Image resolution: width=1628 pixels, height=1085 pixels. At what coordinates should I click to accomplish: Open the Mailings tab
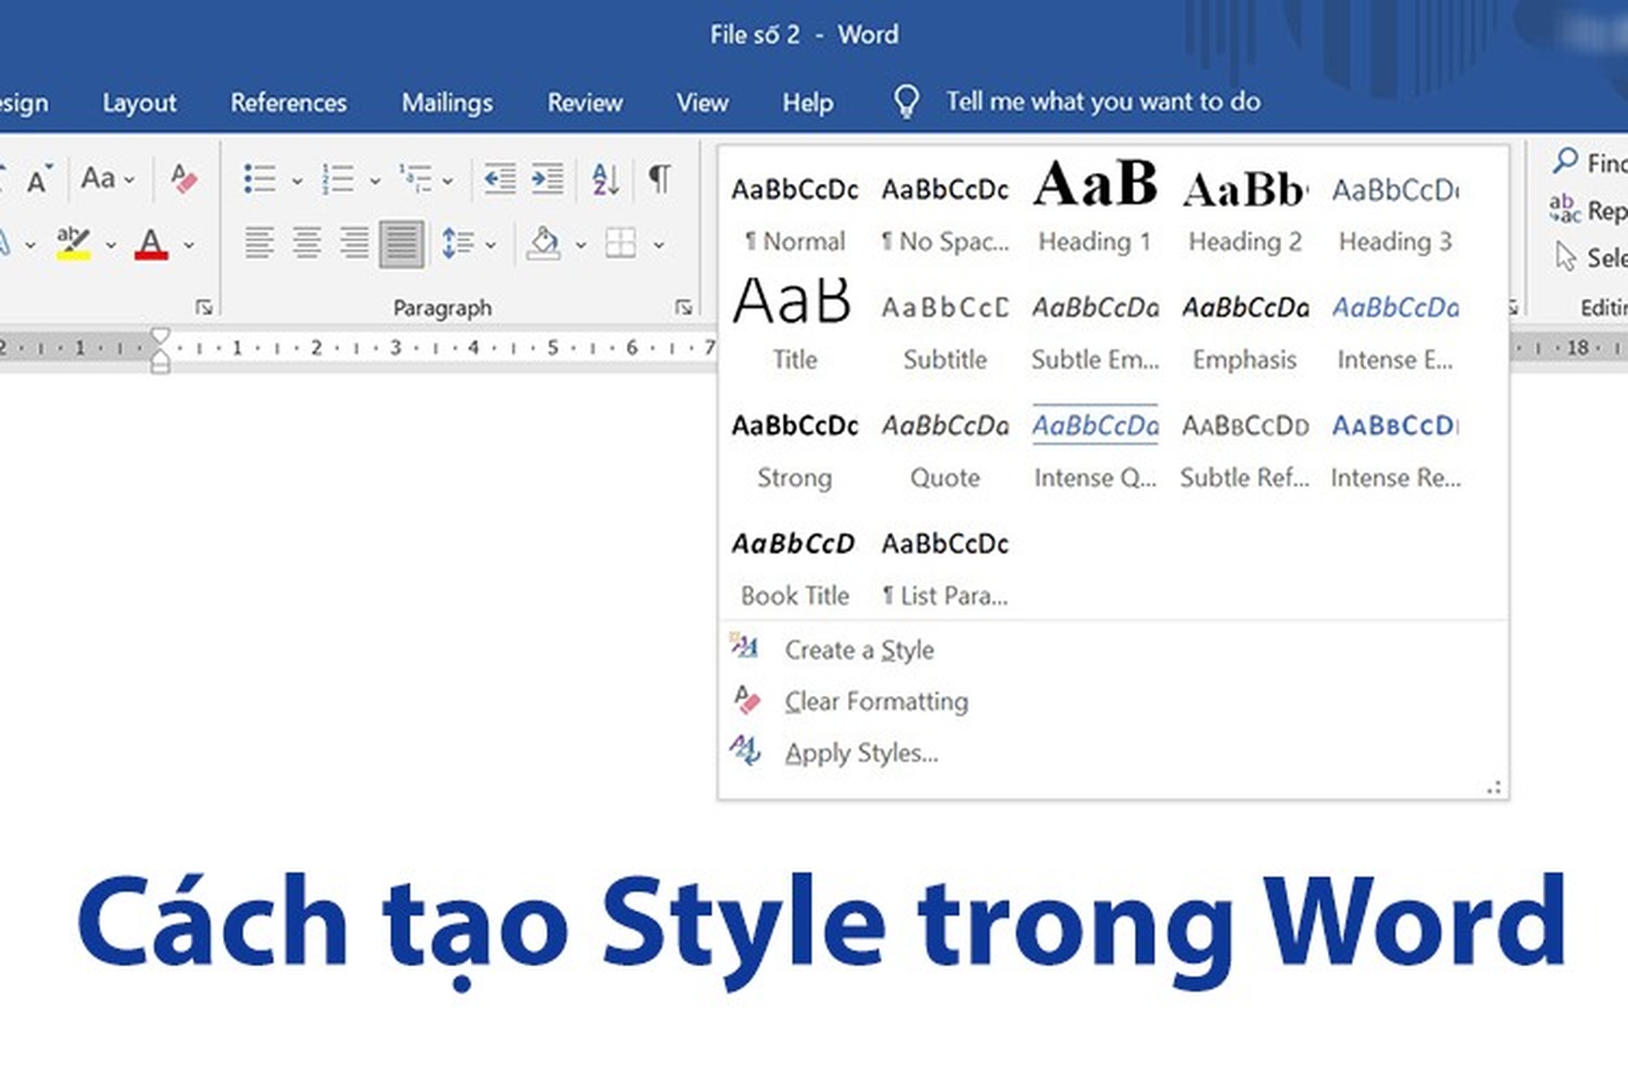coord(447,103)
